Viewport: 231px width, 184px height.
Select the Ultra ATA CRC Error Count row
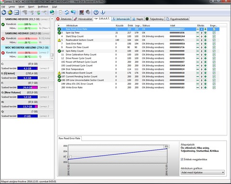click(138, 84)
